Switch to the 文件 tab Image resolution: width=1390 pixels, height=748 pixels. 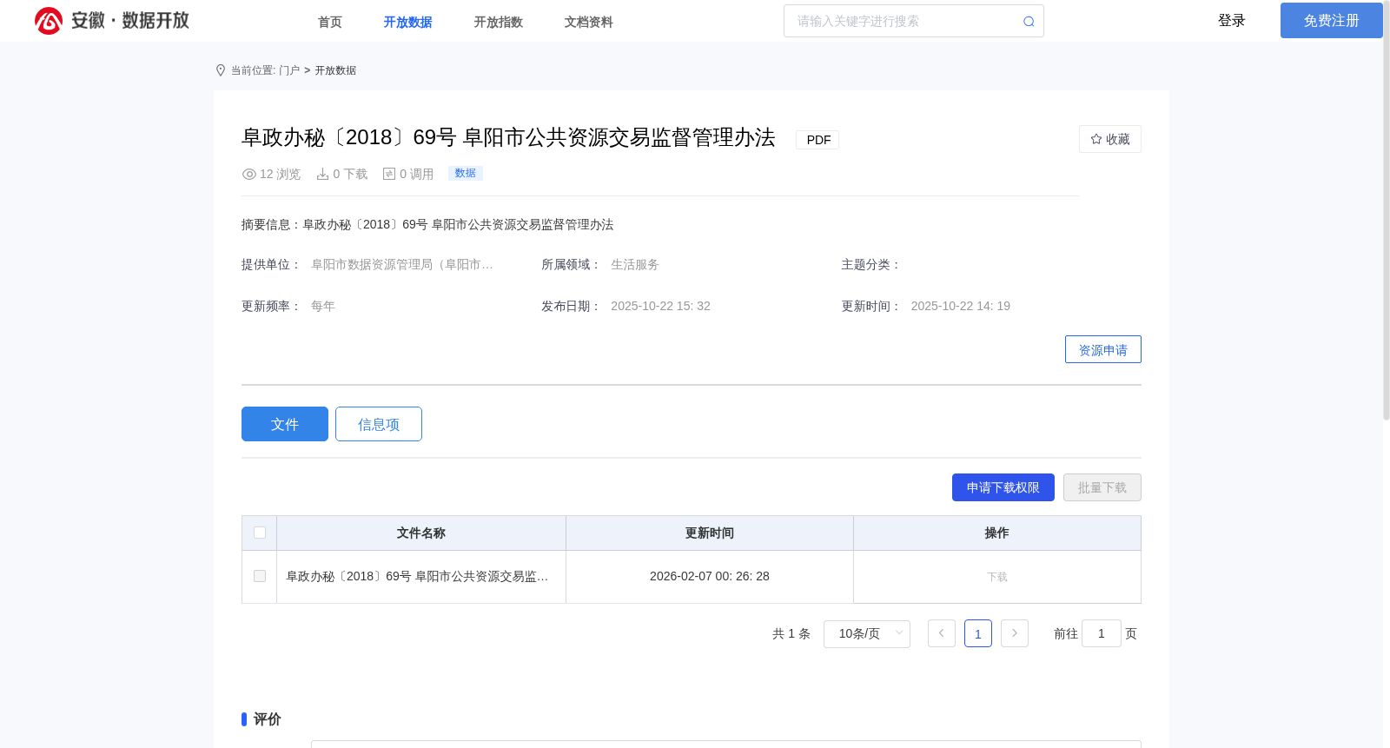[x=285, y=424]
